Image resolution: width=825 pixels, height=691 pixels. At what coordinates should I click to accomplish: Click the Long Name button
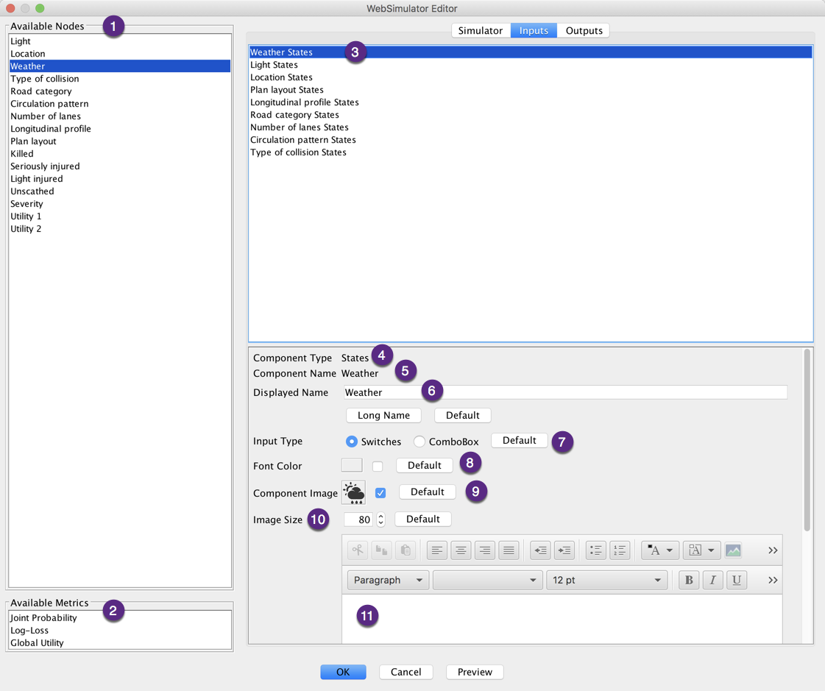click(383, 415)
